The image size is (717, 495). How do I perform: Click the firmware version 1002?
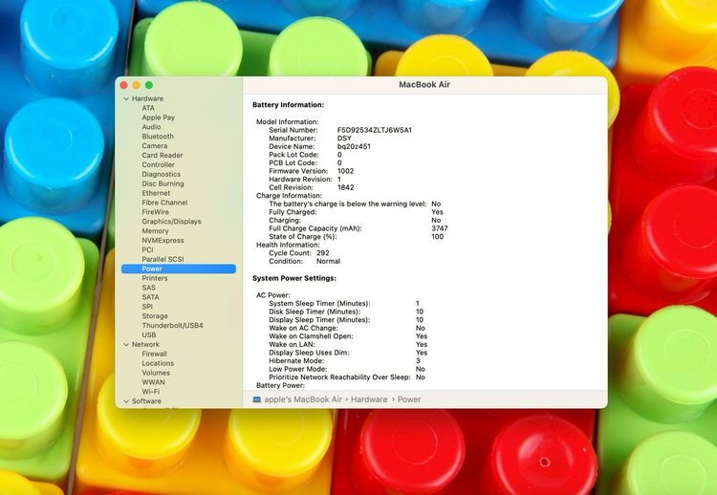345,171
